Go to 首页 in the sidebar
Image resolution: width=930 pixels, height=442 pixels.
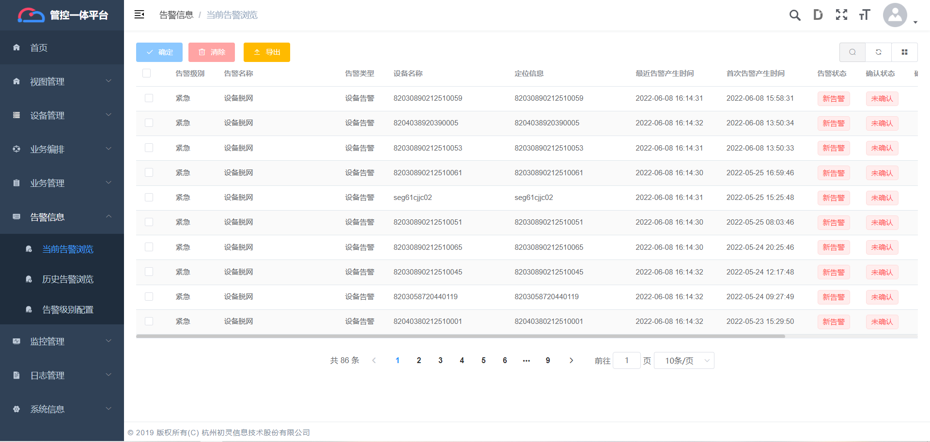point(39,47)
